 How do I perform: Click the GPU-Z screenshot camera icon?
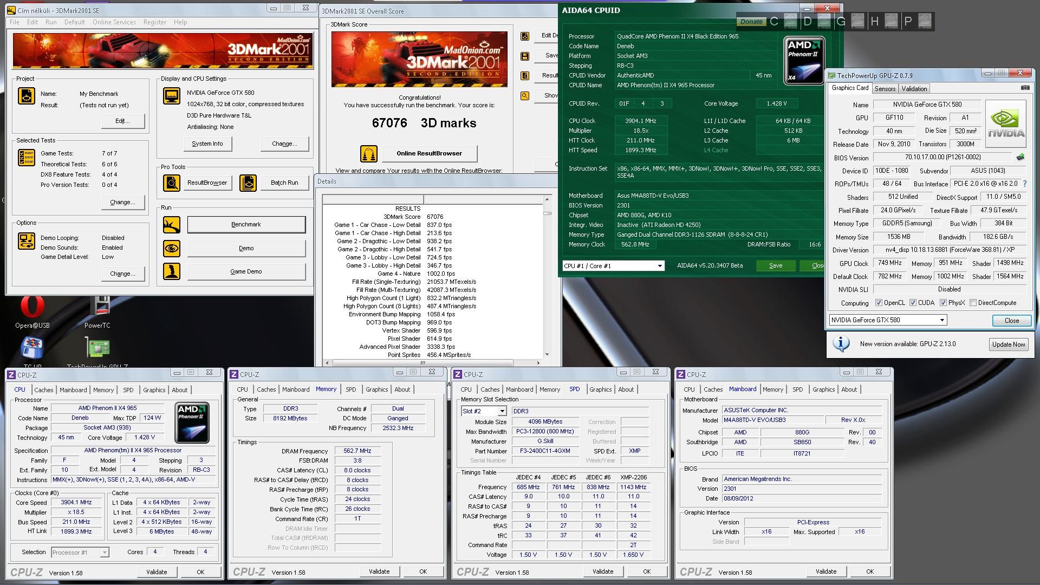pyautogui.click(x=1025, y=88)
